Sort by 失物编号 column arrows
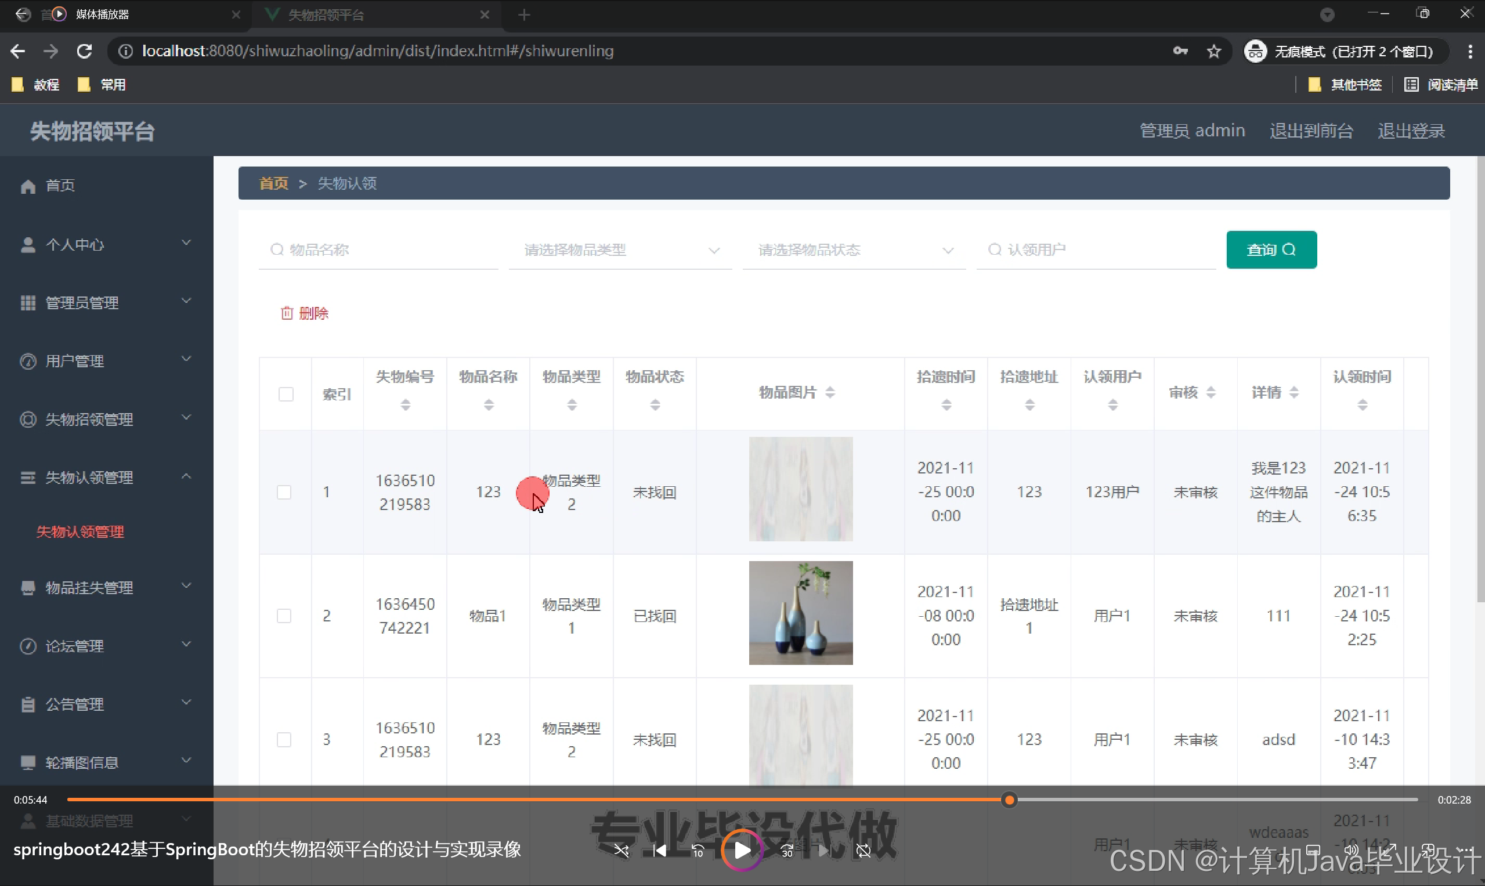 tap(406, 406)
